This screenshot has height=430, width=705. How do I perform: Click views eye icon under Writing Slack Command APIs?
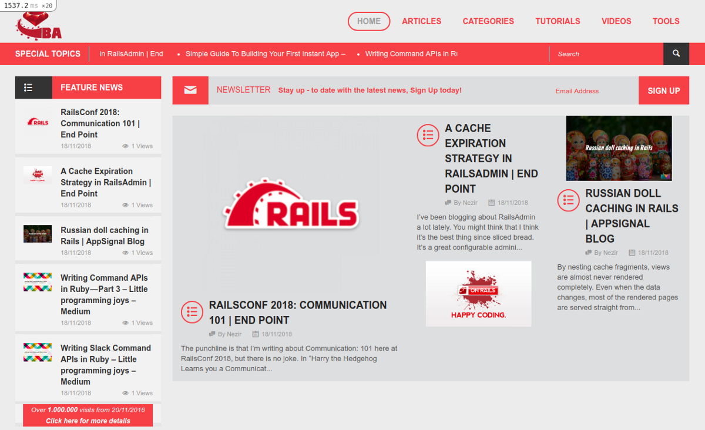(x=125, y=394)
